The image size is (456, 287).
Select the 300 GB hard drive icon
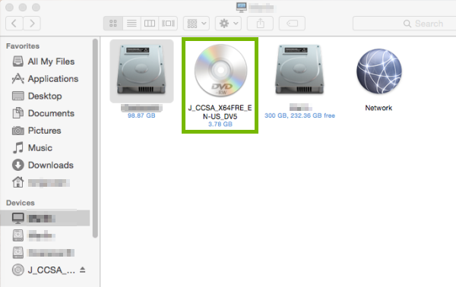pos(299,70)
